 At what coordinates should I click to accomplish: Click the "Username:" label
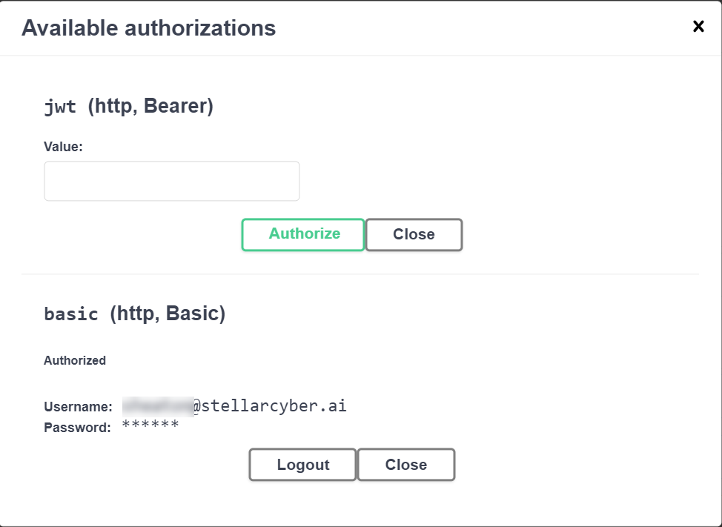(x=78, y=407)
